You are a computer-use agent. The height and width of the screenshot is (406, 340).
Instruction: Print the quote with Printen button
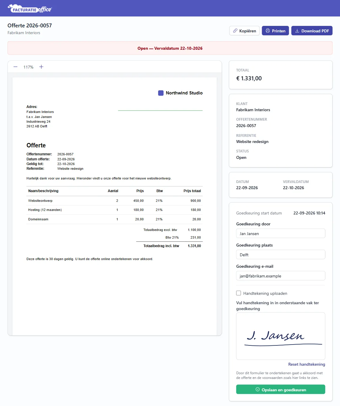pos(275,31)
